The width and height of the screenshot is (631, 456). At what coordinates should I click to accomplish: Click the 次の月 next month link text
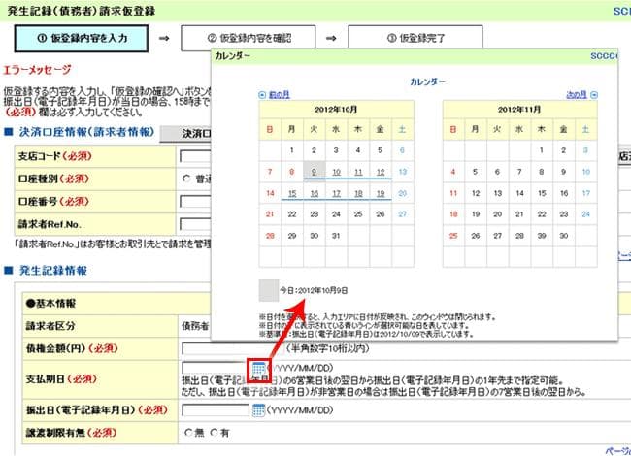point(576,95)
